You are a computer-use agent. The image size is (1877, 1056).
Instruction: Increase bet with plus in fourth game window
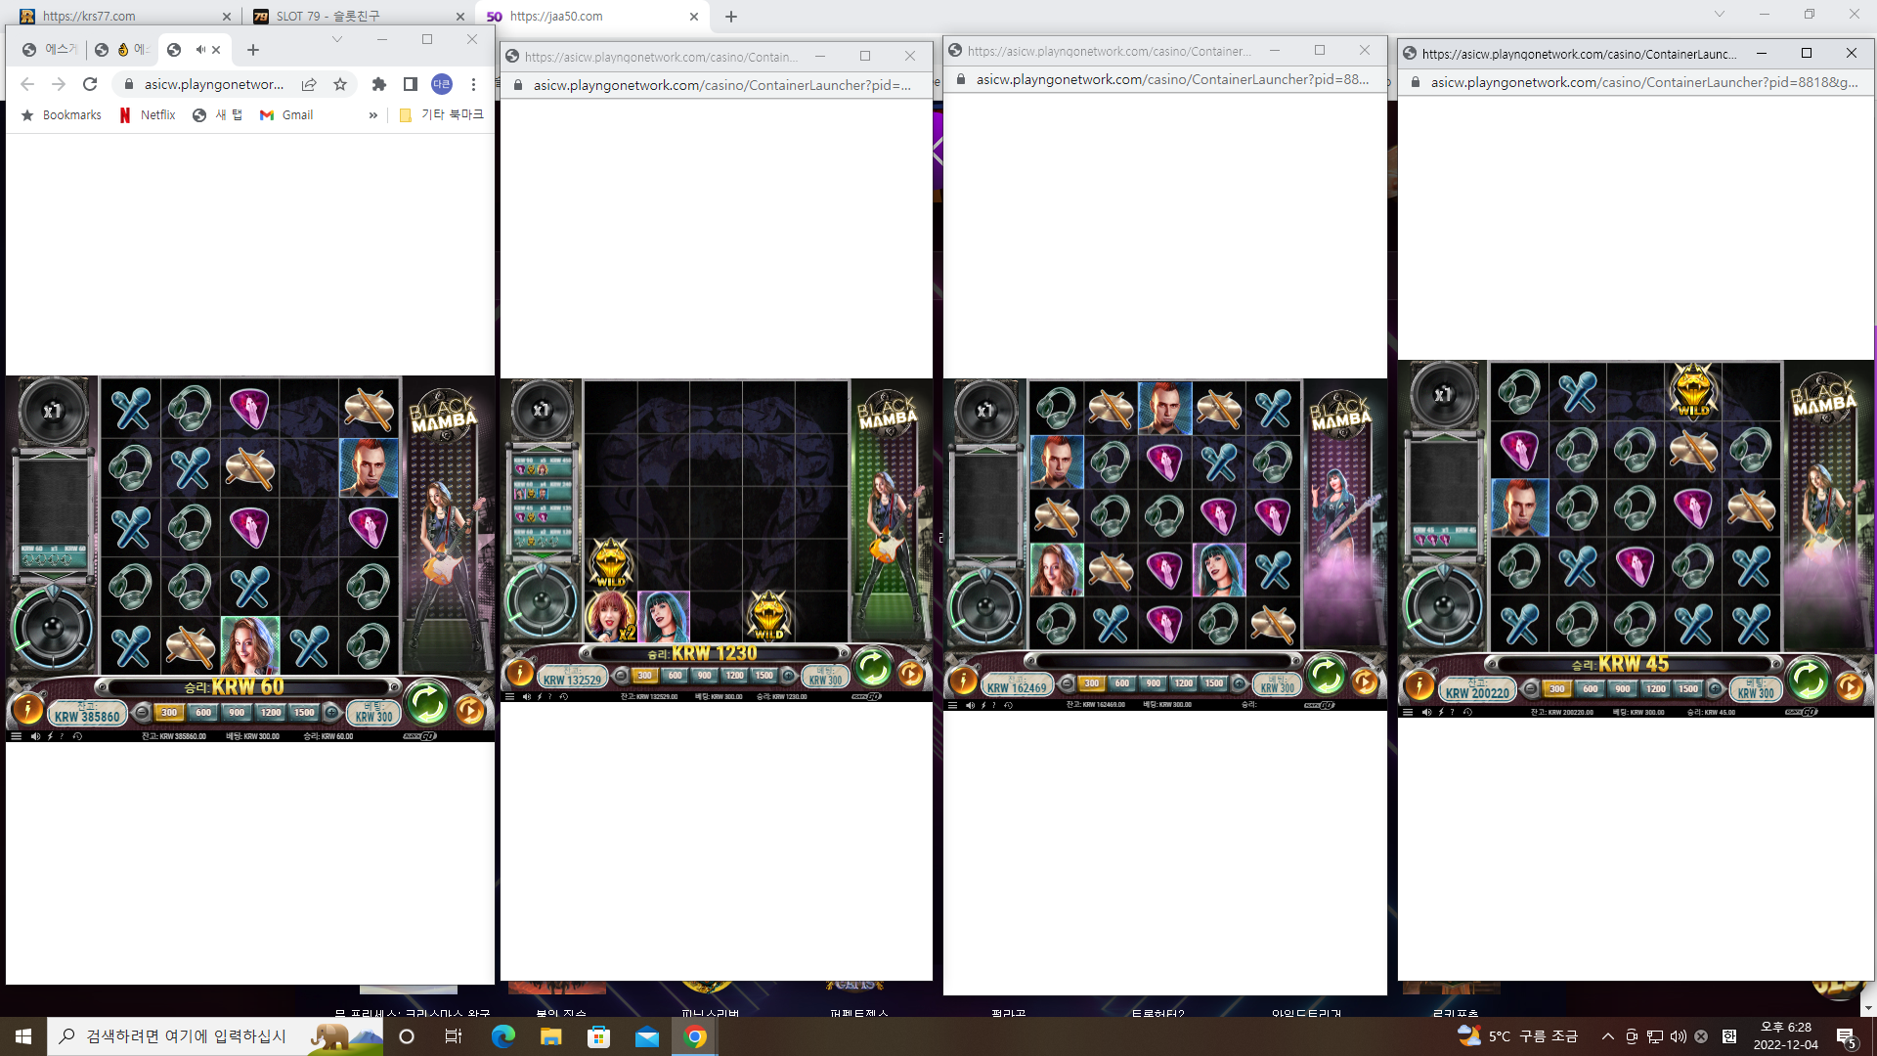click(x=1715, y=689)
